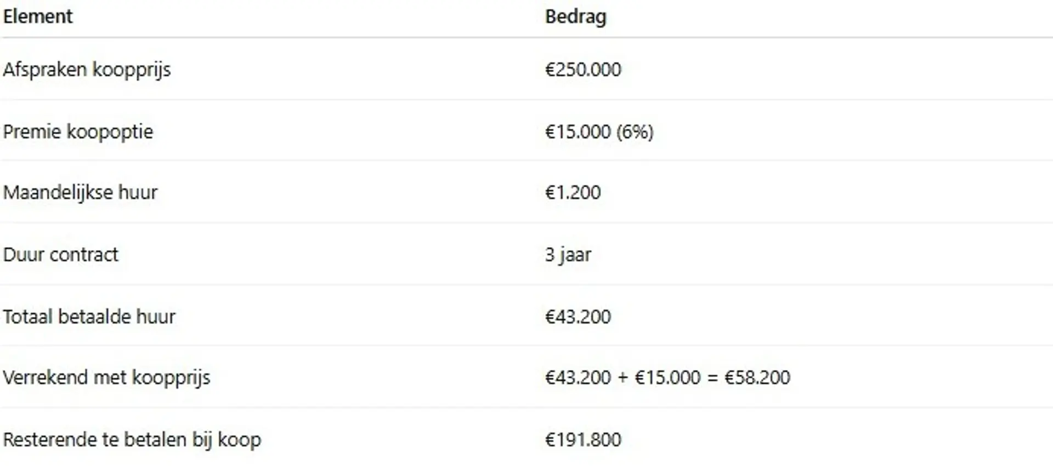Click the Bedrag column header
The height and width of the screenshot is (466, 1053).
[575, 16]
